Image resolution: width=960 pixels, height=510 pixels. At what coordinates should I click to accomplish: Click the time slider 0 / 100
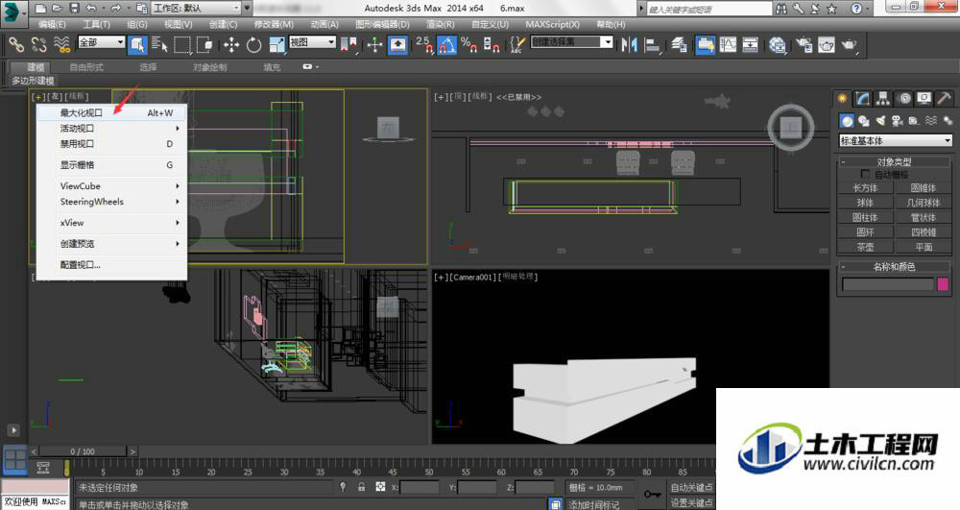83,451
